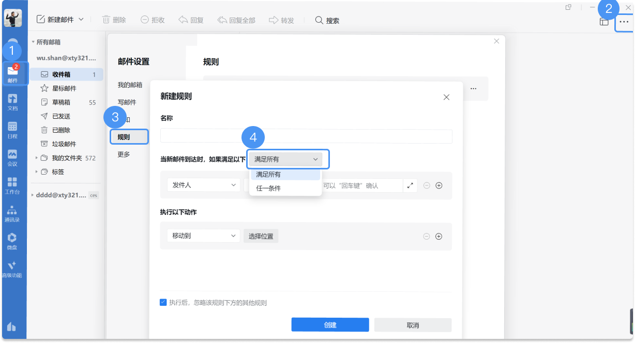Open the 会议 meeting sidebar icon

pos(12,157)
